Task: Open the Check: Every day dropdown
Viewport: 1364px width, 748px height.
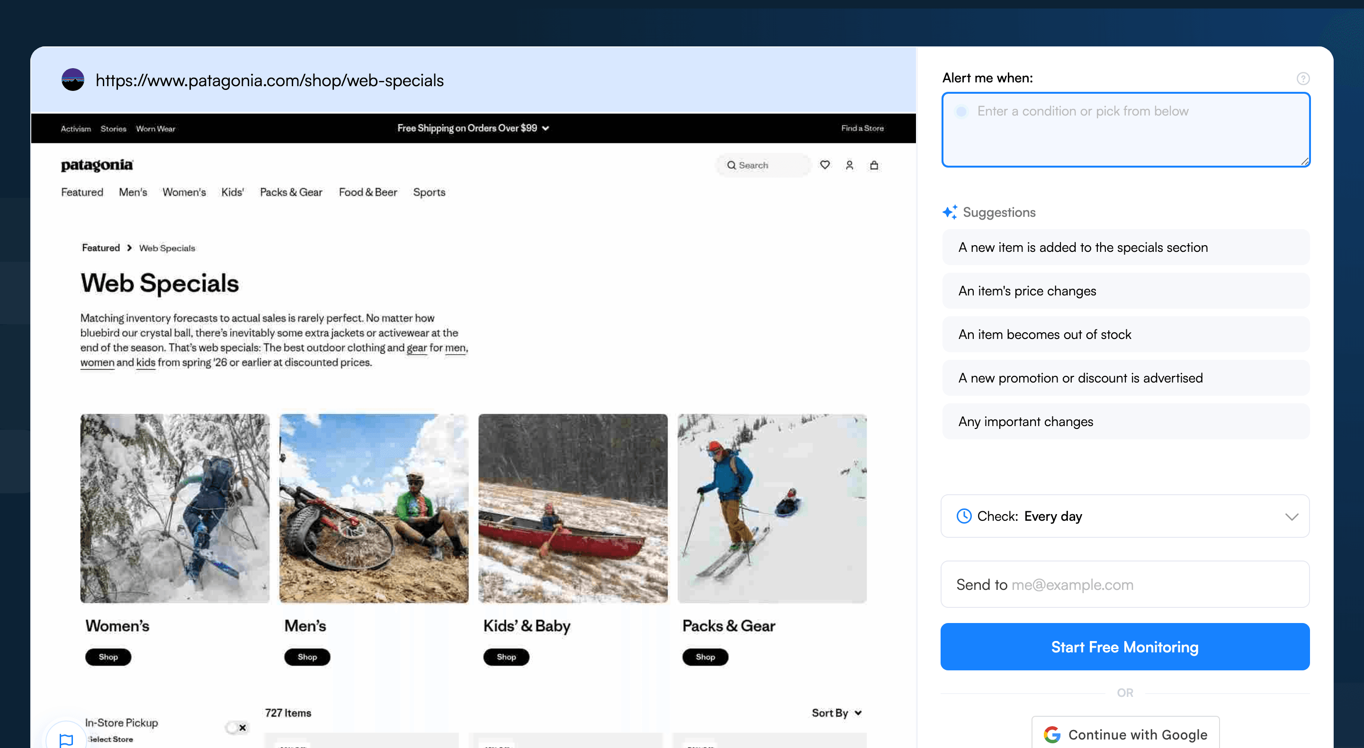Action: (x=1125, y=516)
